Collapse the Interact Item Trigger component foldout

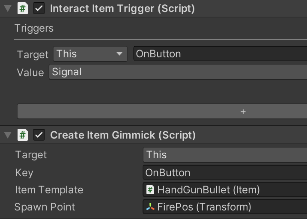coord(8,9)
